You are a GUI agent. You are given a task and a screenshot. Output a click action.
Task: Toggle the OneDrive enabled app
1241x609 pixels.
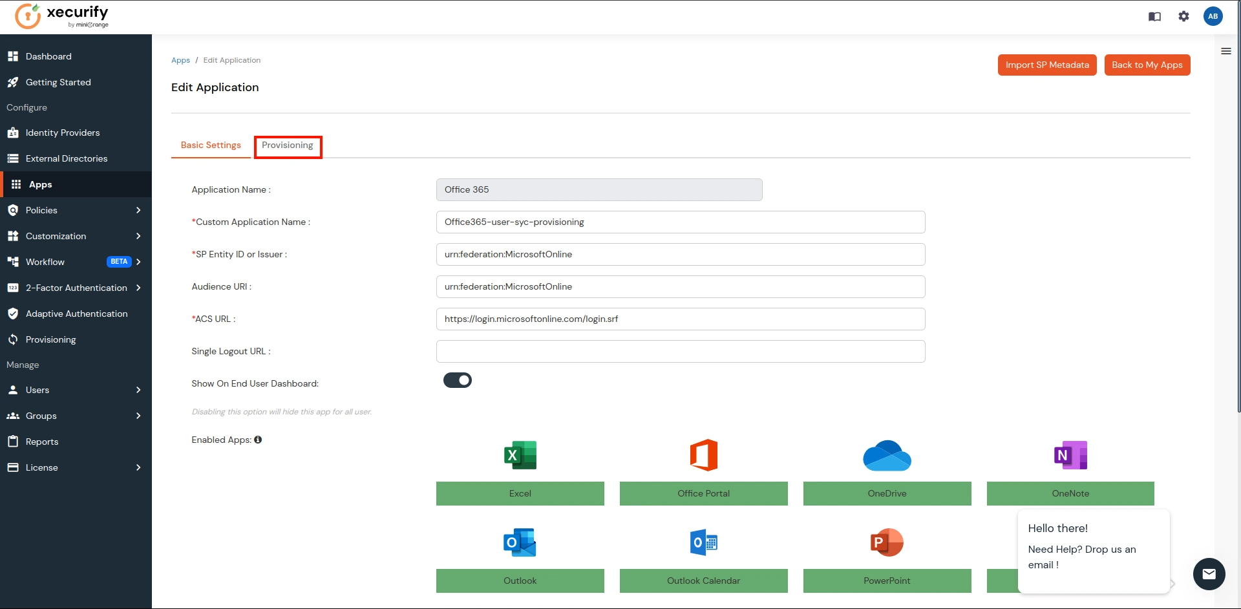coord(887,493)
